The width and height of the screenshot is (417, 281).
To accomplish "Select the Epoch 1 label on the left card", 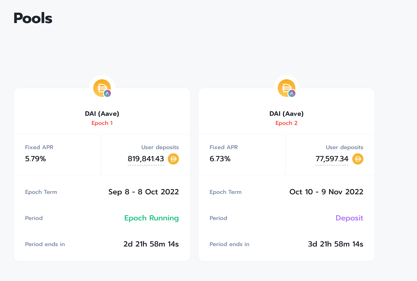I will coord(102,123).
